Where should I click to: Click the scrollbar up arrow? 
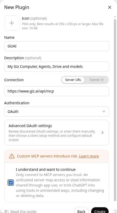(x=115, y=17)
